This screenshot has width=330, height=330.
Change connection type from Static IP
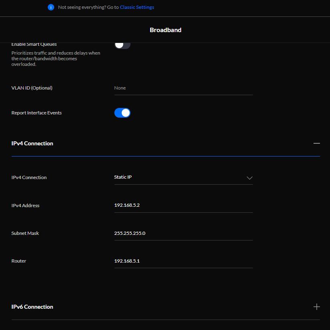(183, 177)
